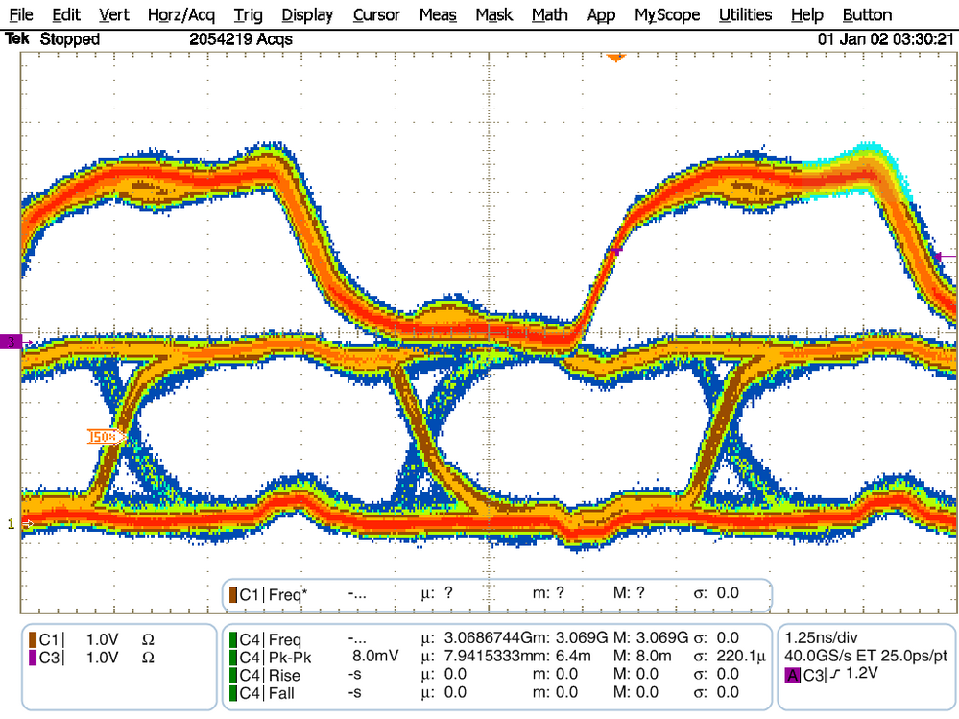Click the C3 marker on left graticule edge
The width and height of the screenshot is (959, 719).
coord(10,340)
